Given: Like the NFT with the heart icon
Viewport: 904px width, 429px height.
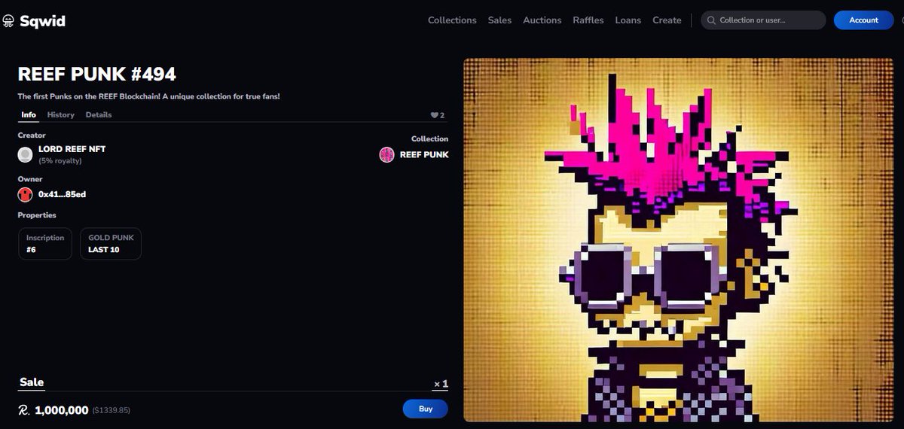Looking at the screenshot, I should (434, 115).
